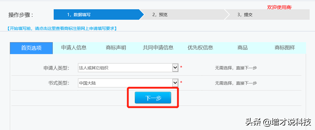Open the 优先权信息 tab
This screenshot has width=315, height=130.
[x=200, y=48]
